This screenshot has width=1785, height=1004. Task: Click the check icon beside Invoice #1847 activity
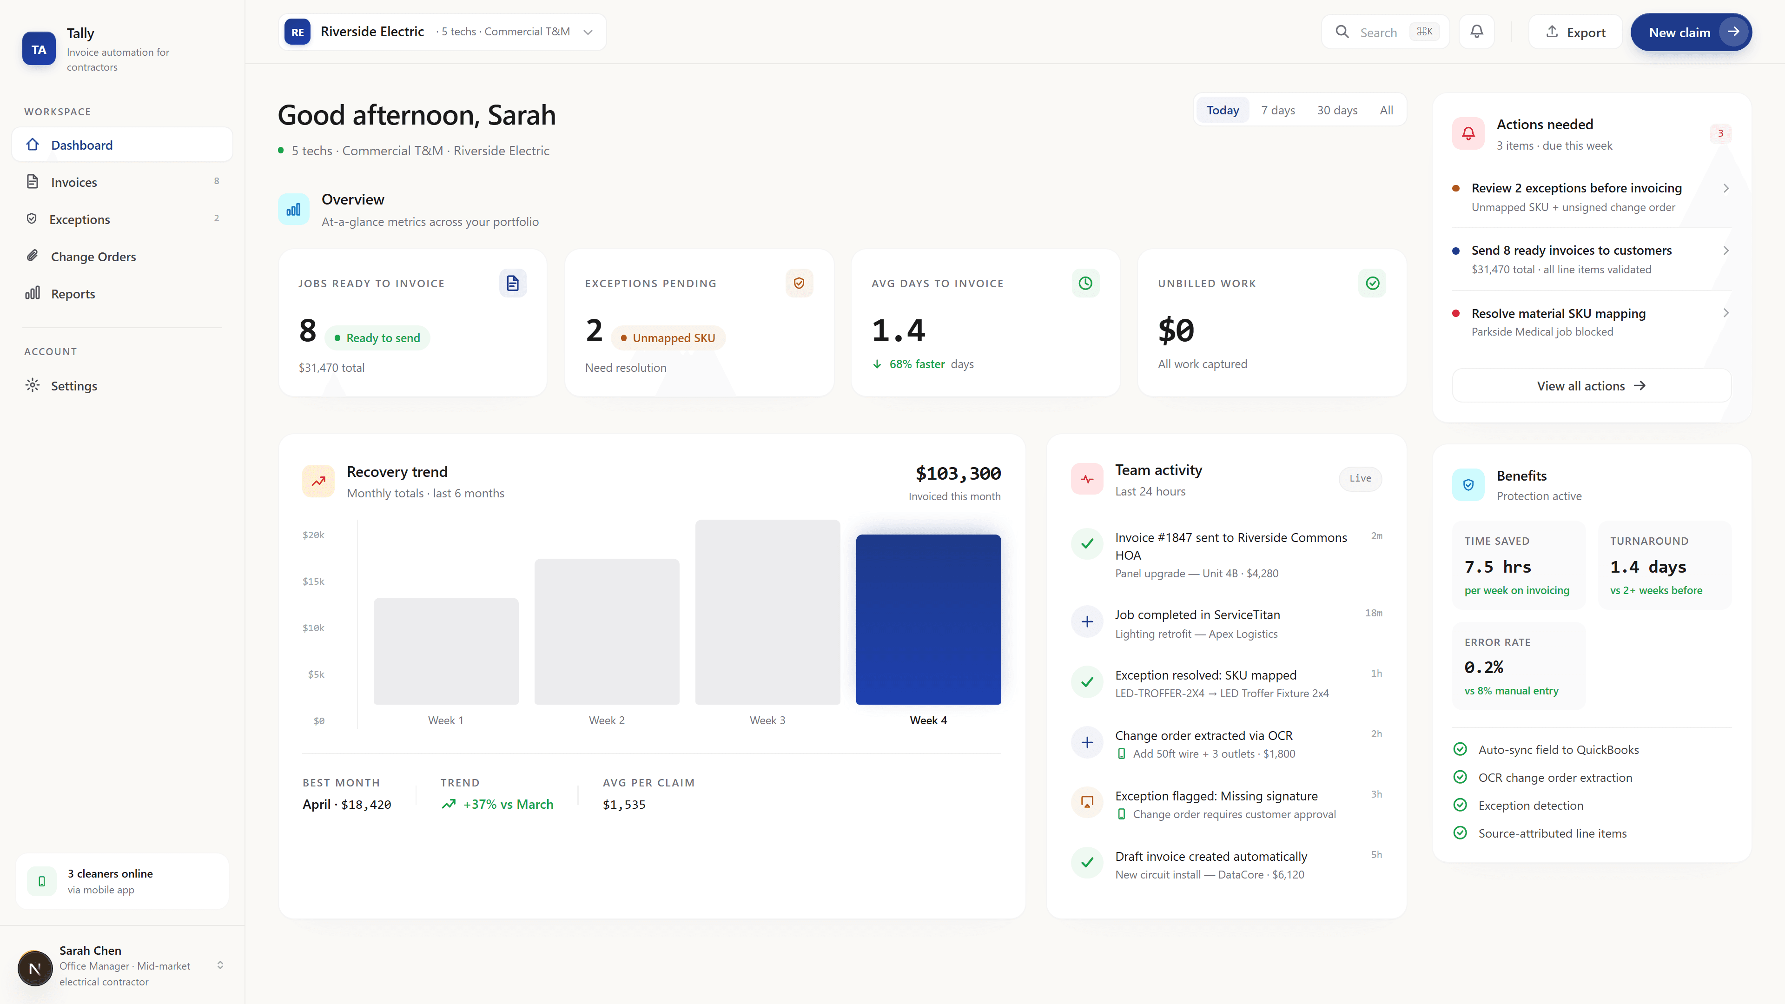click(x=1087, y=544)
